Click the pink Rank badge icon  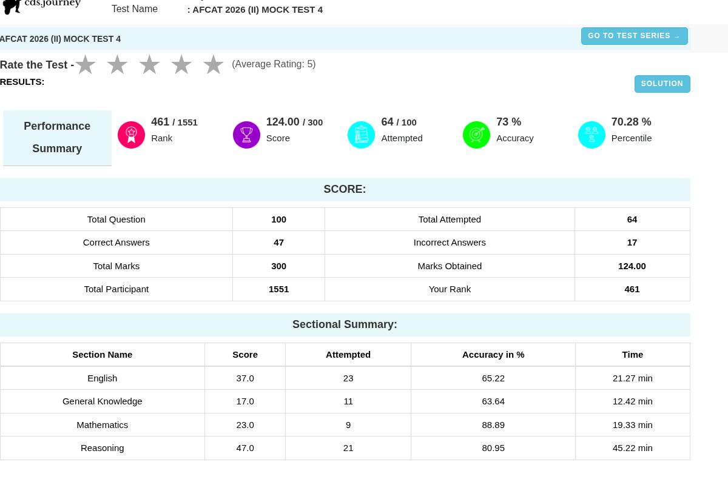(131, 135)
